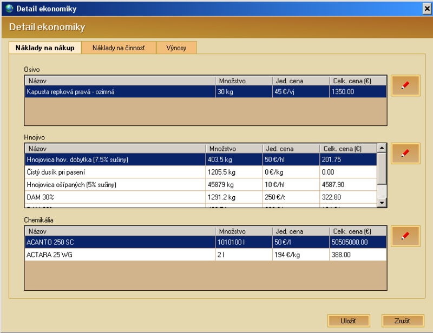Close the Detail ekonomiky window
This screenshot has width=433, height=333.
click(427, 9)
